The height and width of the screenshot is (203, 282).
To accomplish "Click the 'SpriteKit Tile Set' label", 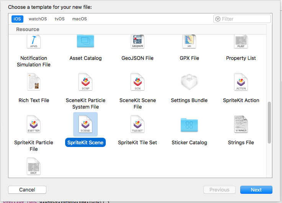I will tap(138, 142).
